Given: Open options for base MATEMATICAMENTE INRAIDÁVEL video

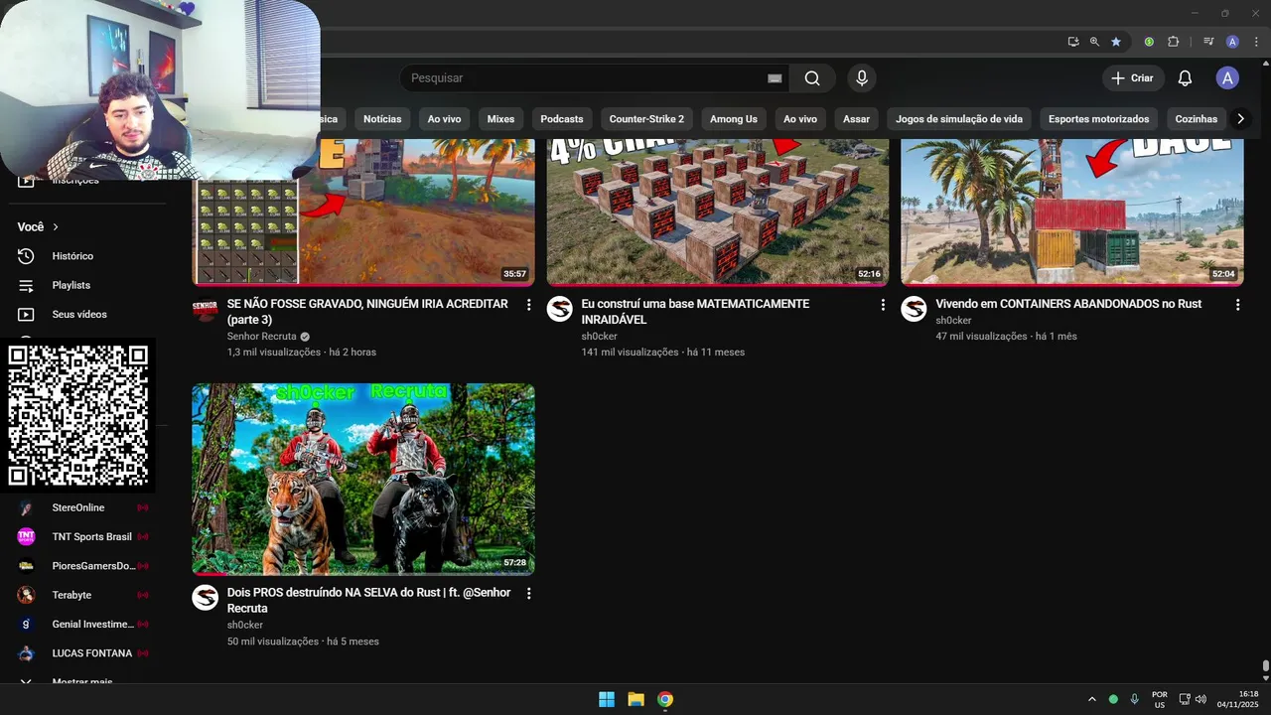Looking at the screenshot, I should click(883, 305).
